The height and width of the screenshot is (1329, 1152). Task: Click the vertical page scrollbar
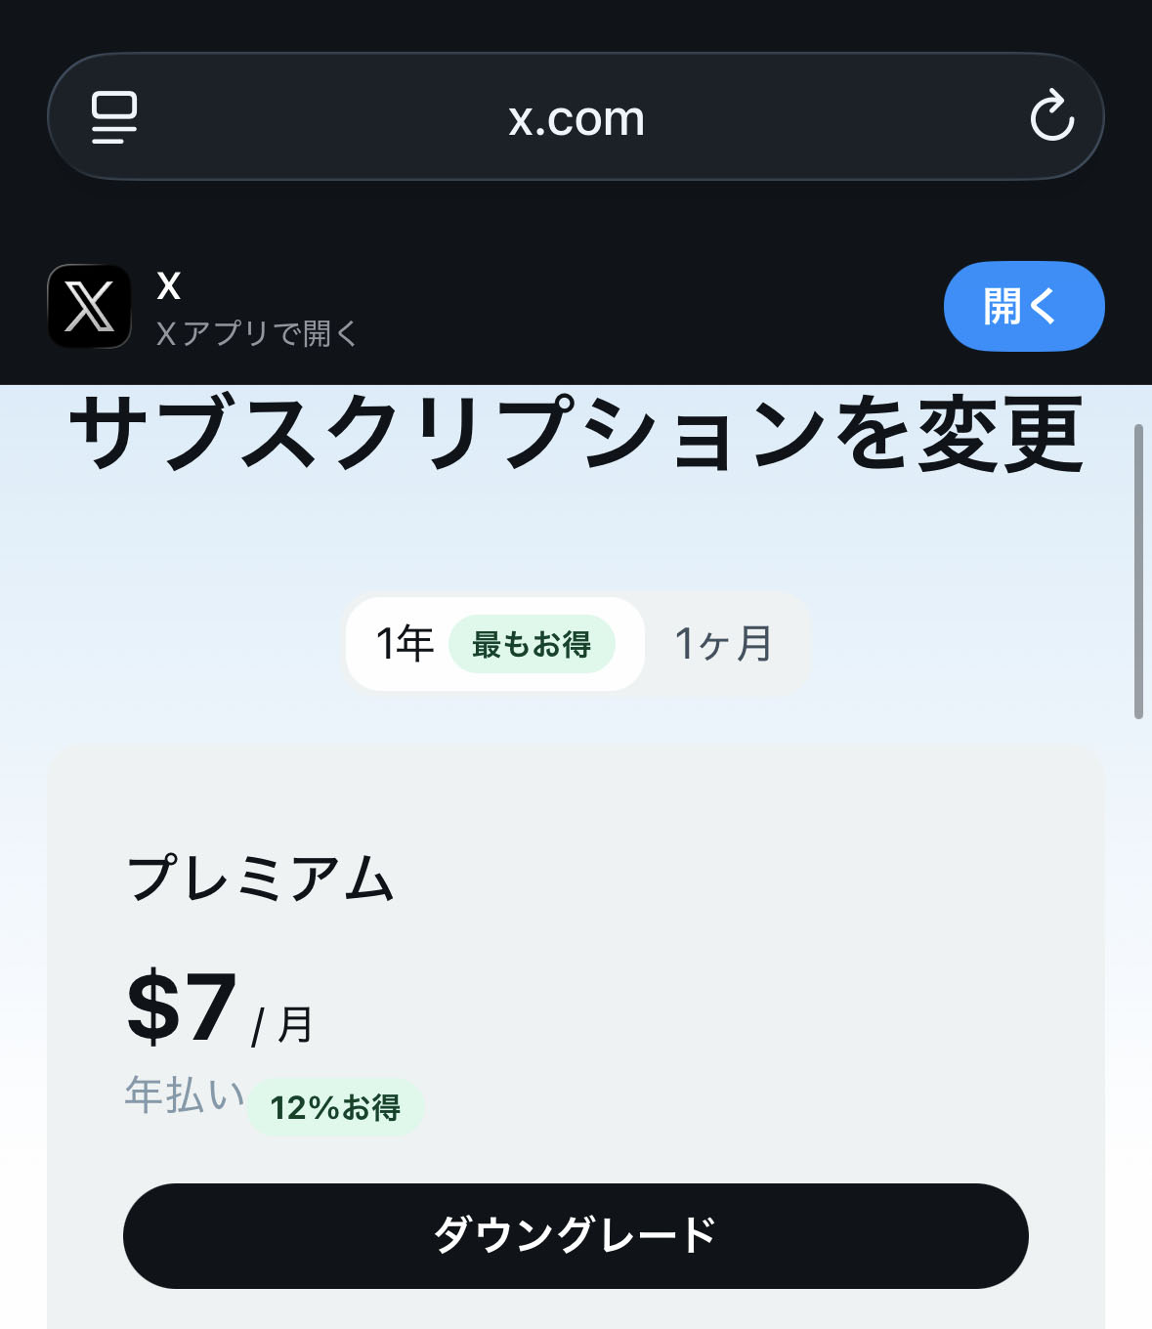pos(1137,572)
